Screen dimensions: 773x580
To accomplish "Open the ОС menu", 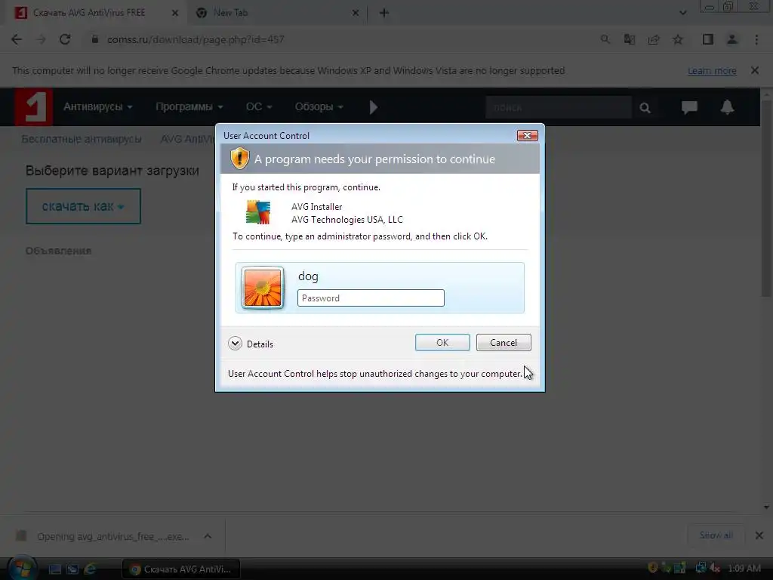I will (x=259, y=106).
